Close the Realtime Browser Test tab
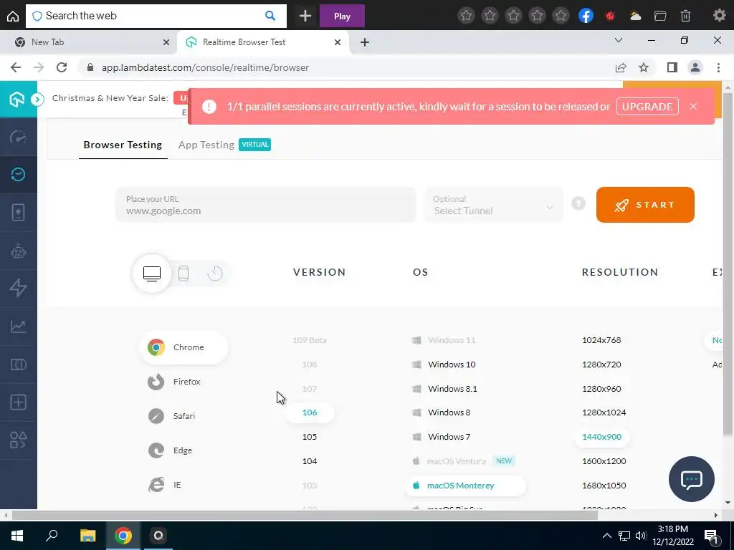734x550 pixels. [x=338, y=42]
